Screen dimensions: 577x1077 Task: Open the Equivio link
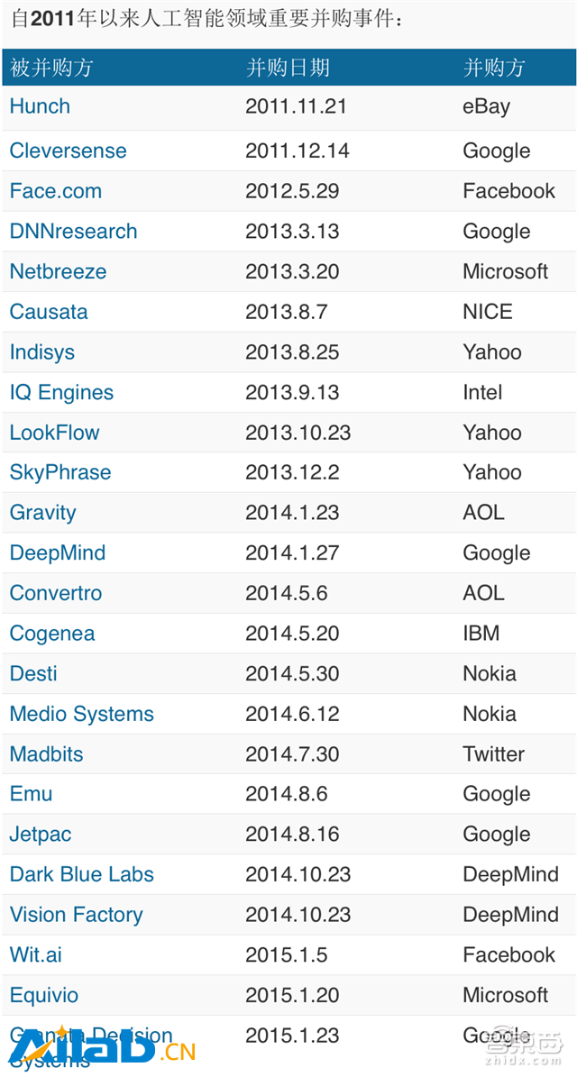[44, 995]
